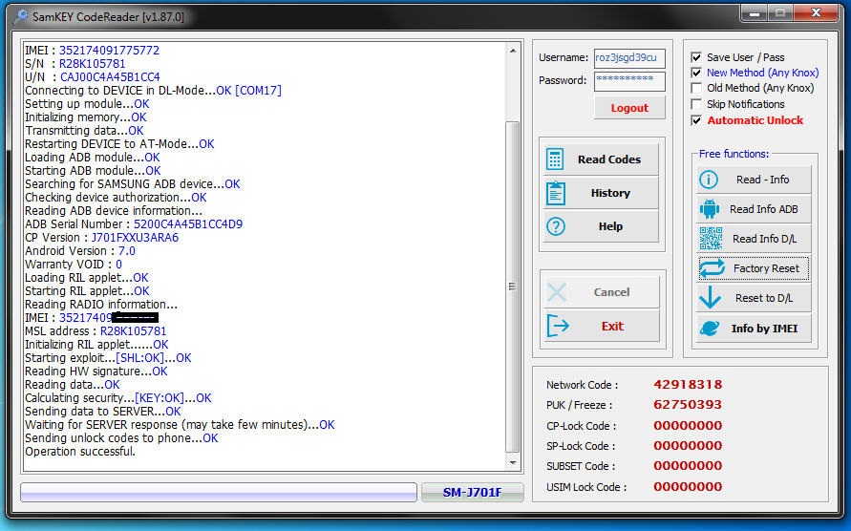
Task: Click the refresh arrows icon for Factory Reset
Action: coord(712,268)
